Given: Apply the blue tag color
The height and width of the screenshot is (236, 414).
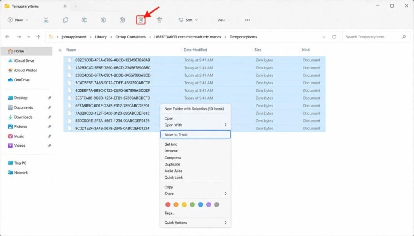Looking at the screenshot, I should click(x=201, y=205).
